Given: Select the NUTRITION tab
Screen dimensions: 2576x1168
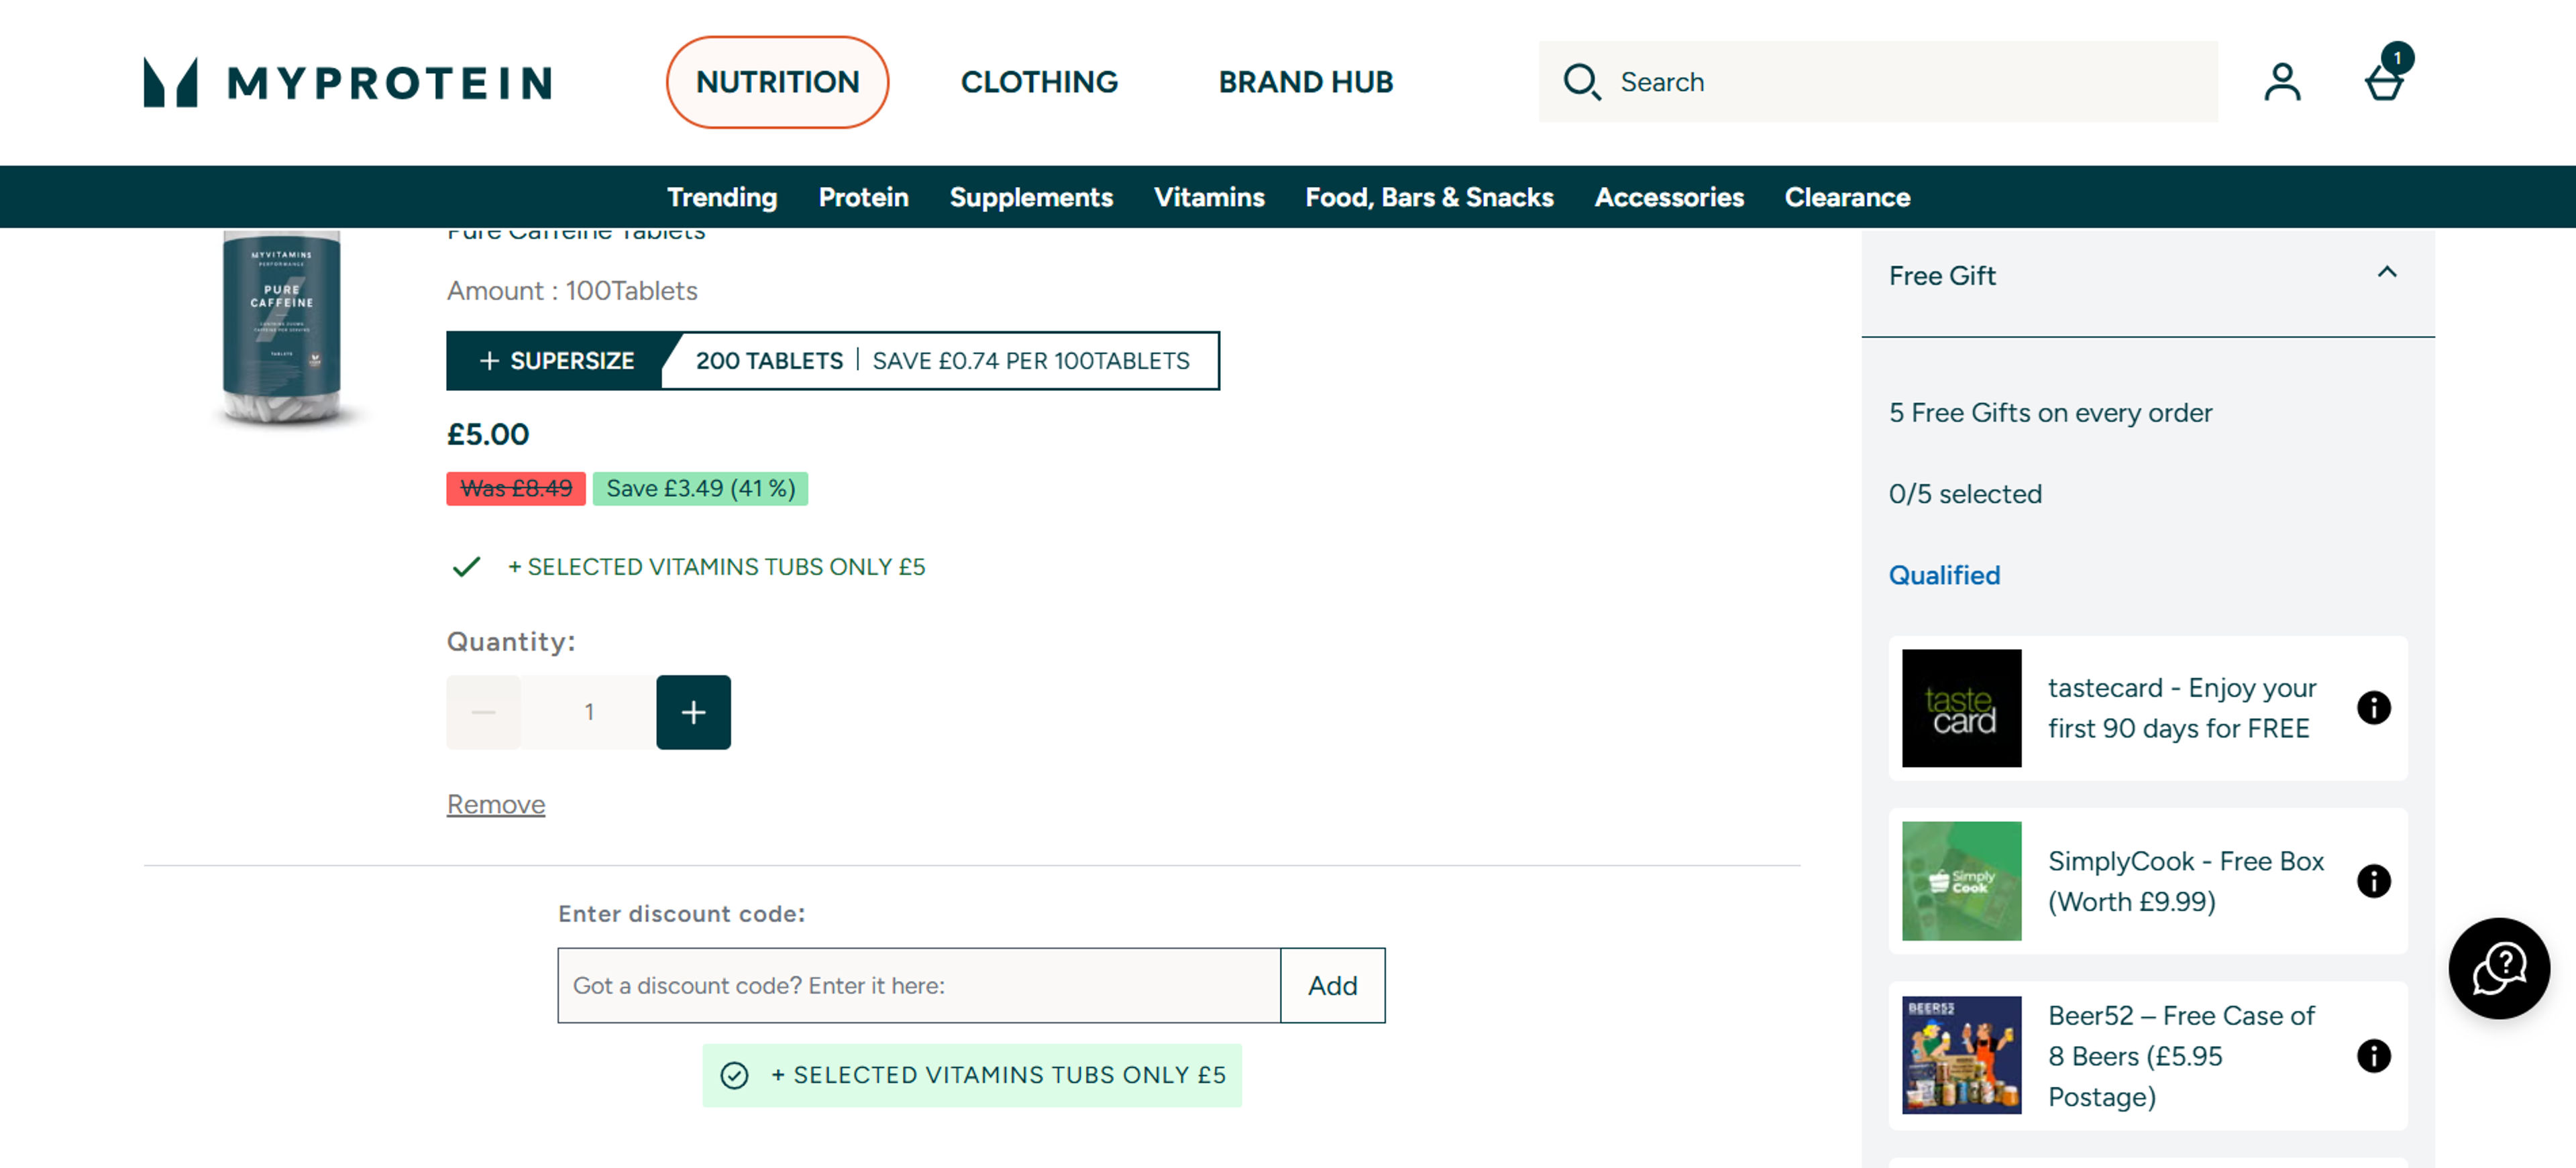Looking at the screenshot, I should point(777,82).
